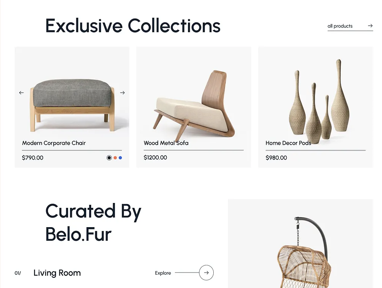Click the arrow beside all products
This screenshot has width=382, height=288.
pos(370,26)
